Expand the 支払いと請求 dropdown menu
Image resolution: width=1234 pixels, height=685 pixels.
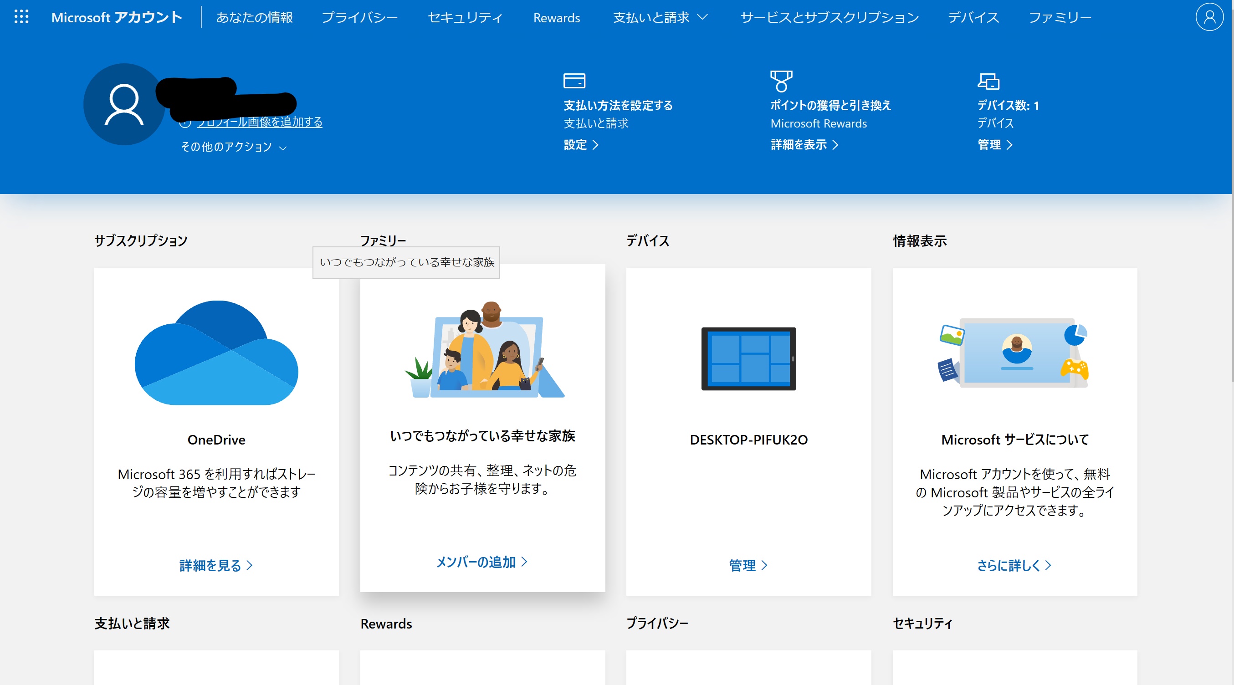pyautogui.click(x=660, y=18)
